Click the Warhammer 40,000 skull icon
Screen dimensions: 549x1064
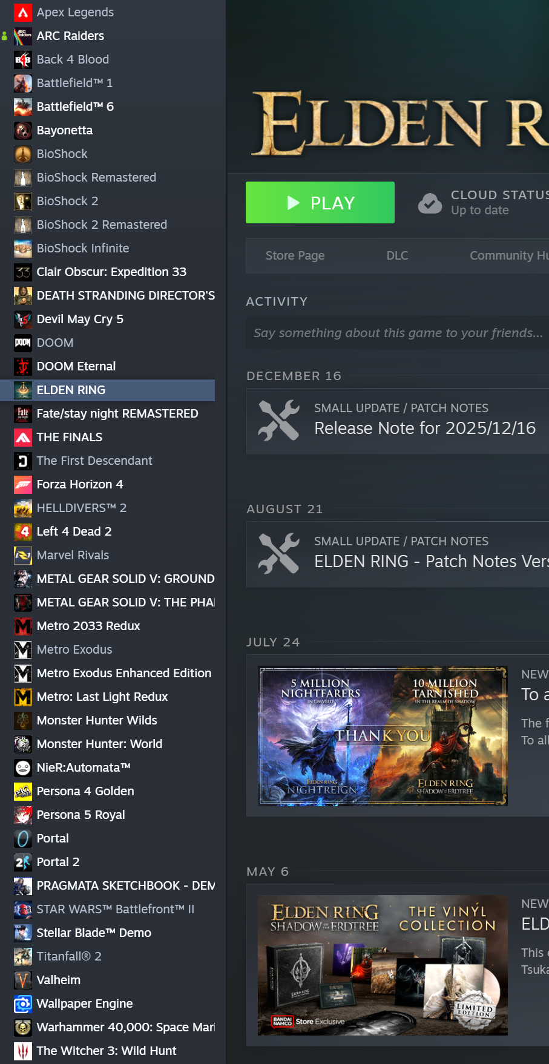[x=23, y=1027]
